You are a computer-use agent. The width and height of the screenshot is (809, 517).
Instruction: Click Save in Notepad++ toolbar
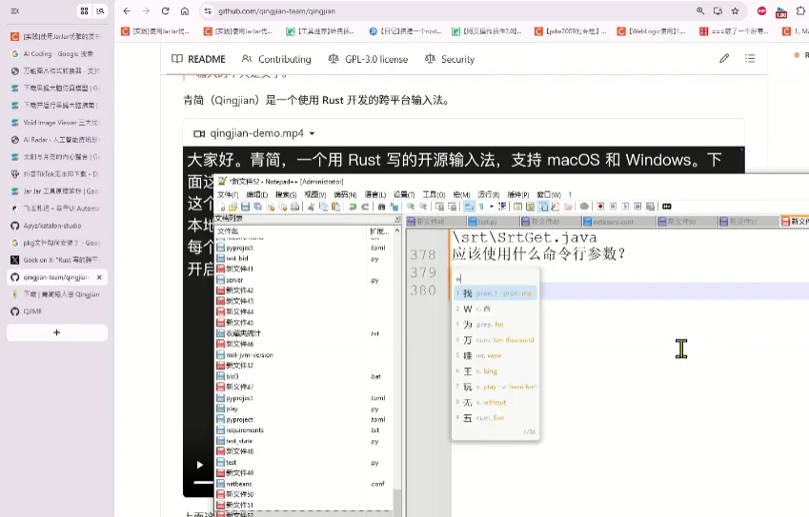246,207
